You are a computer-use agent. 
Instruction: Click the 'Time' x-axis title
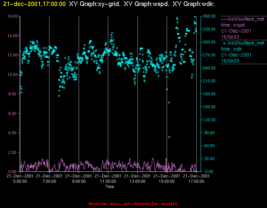click(x=110, y=187)
